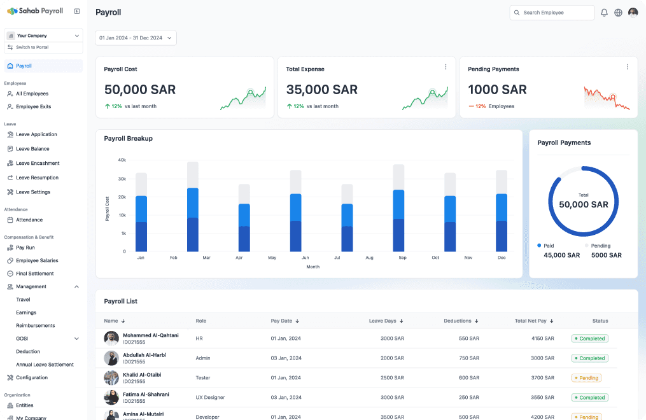Screen dimensions: 646x420
Task: Click Completed status for Abdullah Al-Harbi
Action: [589, 358]
